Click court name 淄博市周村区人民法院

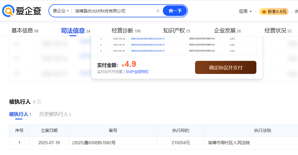tap(229, 143)
